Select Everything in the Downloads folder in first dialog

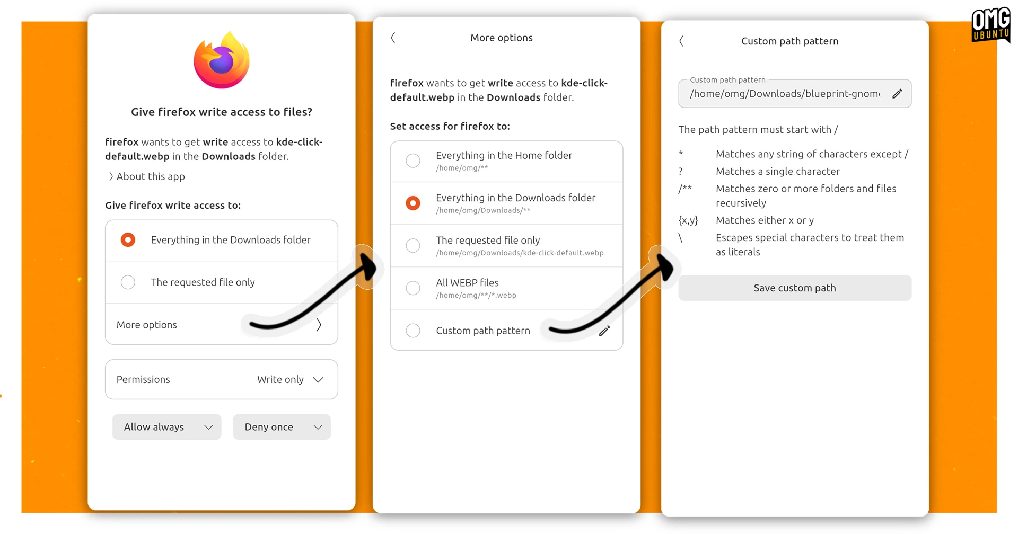tap(222, 240)
